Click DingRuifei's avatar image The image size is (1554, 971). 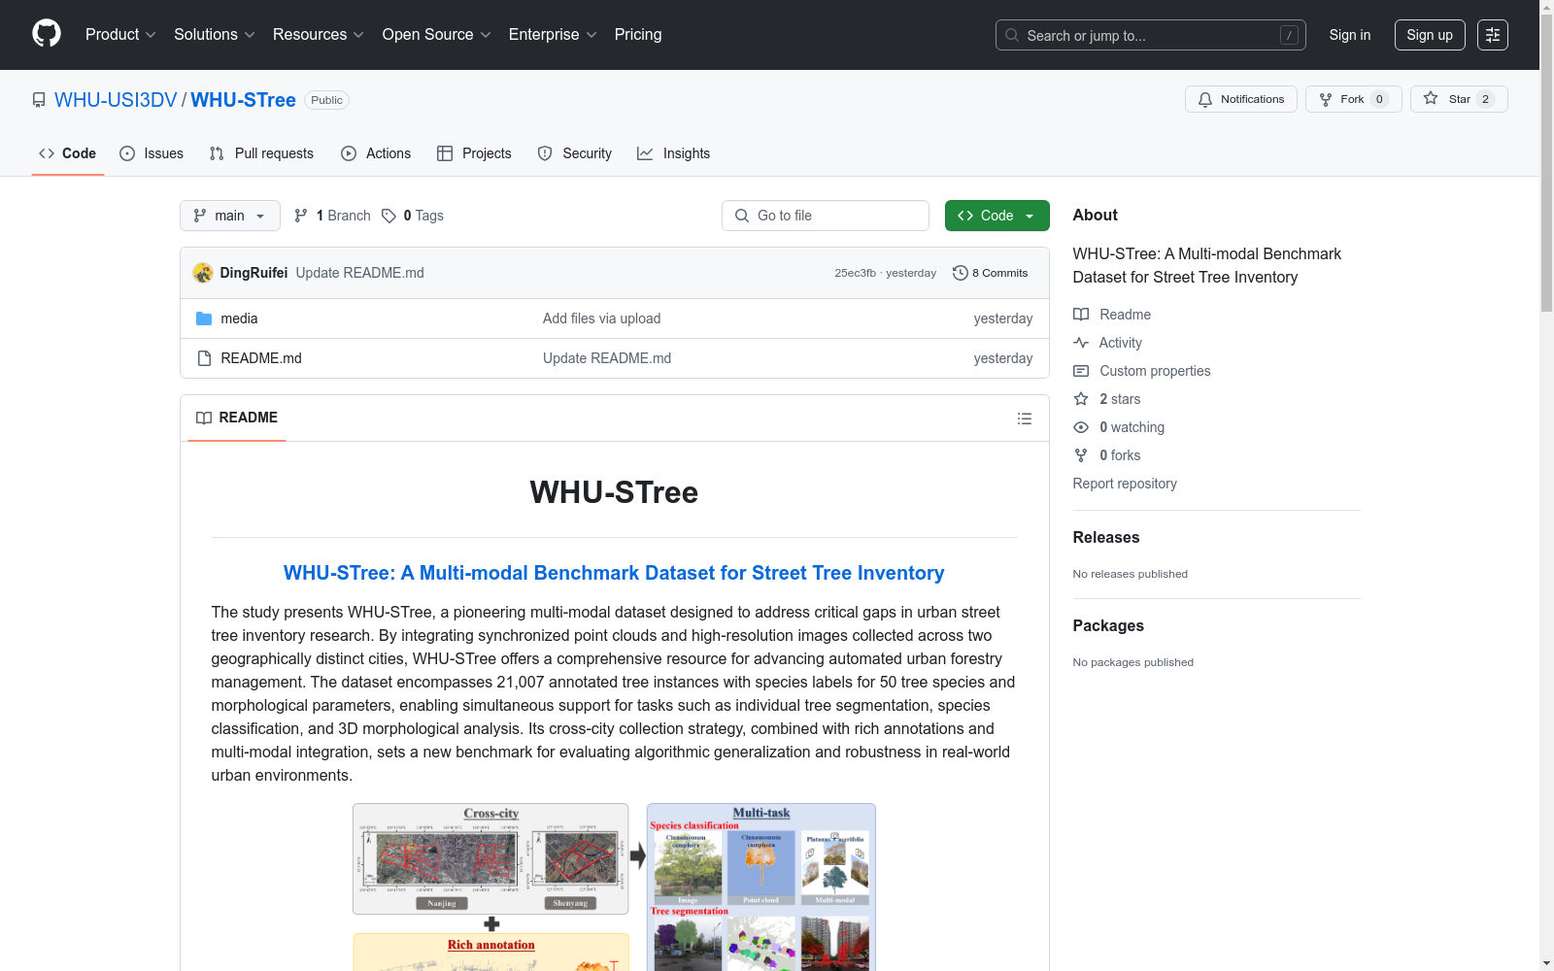[203, 273]
